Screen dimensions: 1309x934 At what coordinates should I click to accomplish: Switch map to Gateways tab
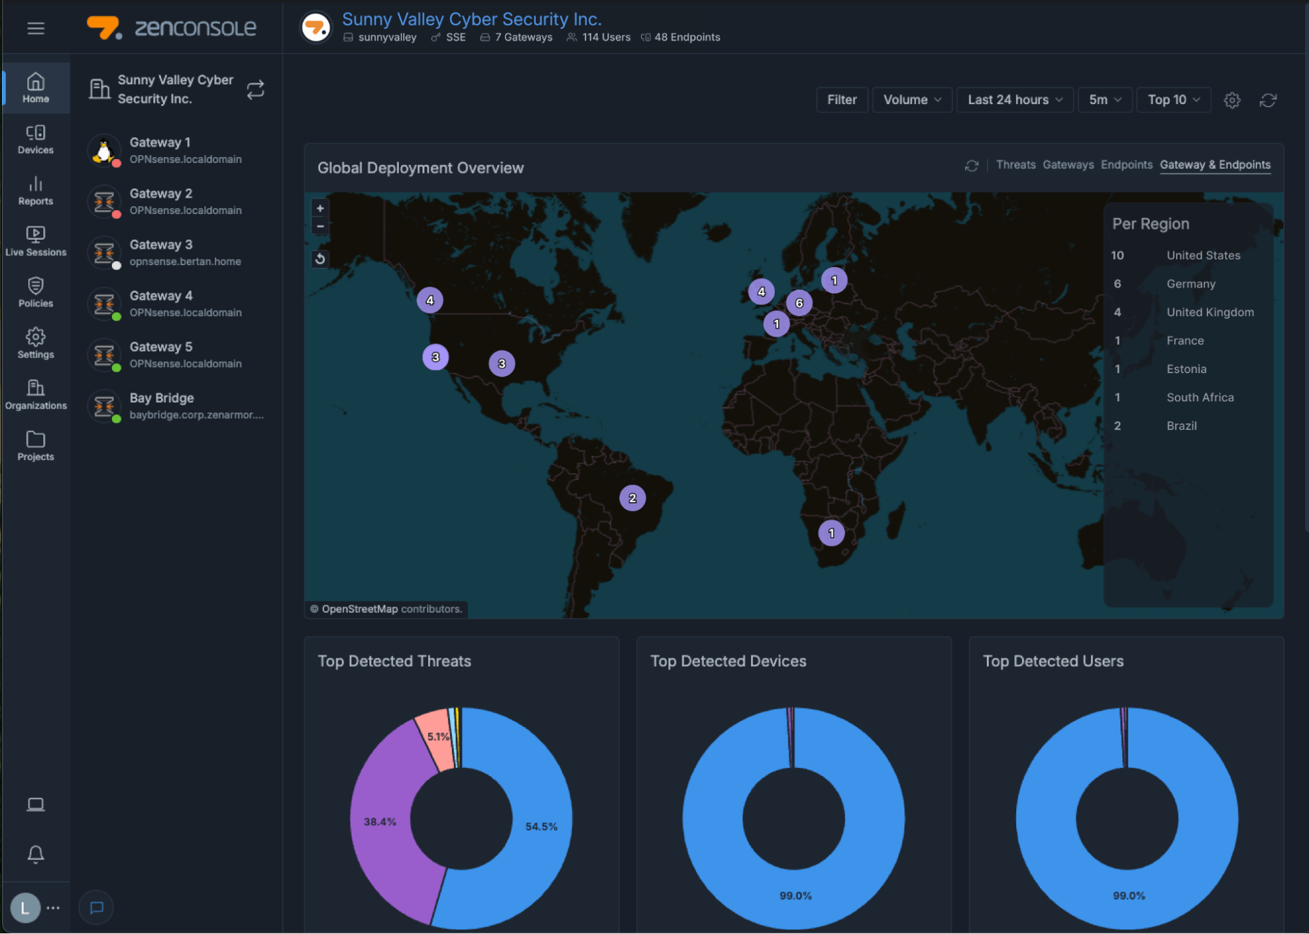point(1068,165)
